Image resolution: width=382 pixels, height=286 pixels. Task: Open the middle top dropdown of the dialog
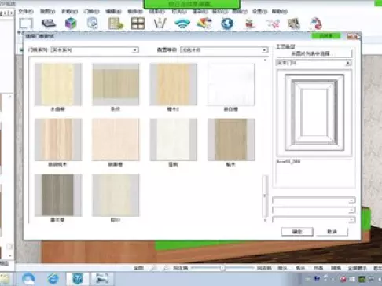224,49
